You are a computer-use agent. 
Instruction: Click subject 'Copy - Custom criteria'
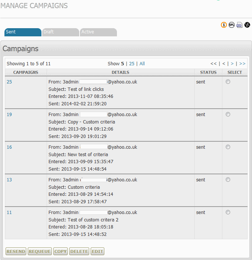click(91, 122)
